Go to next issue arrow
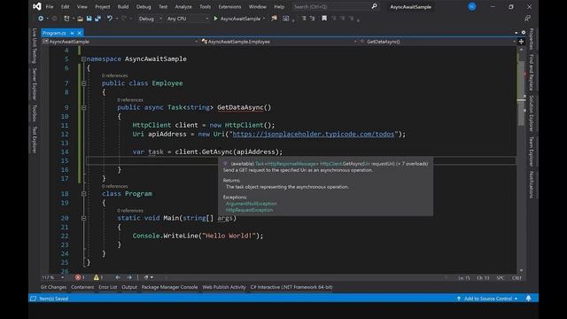Screen dimensions: 567x319 129,277
